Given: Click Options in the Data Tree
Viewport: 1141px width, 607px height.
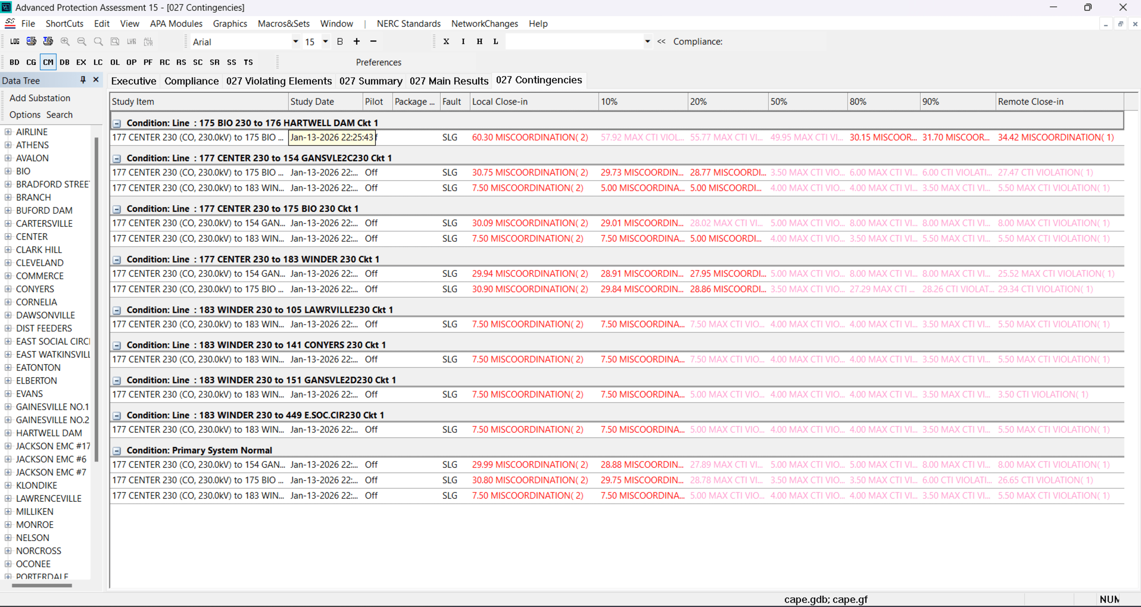Looking at the screenshot, I should [x=25, y=115].
